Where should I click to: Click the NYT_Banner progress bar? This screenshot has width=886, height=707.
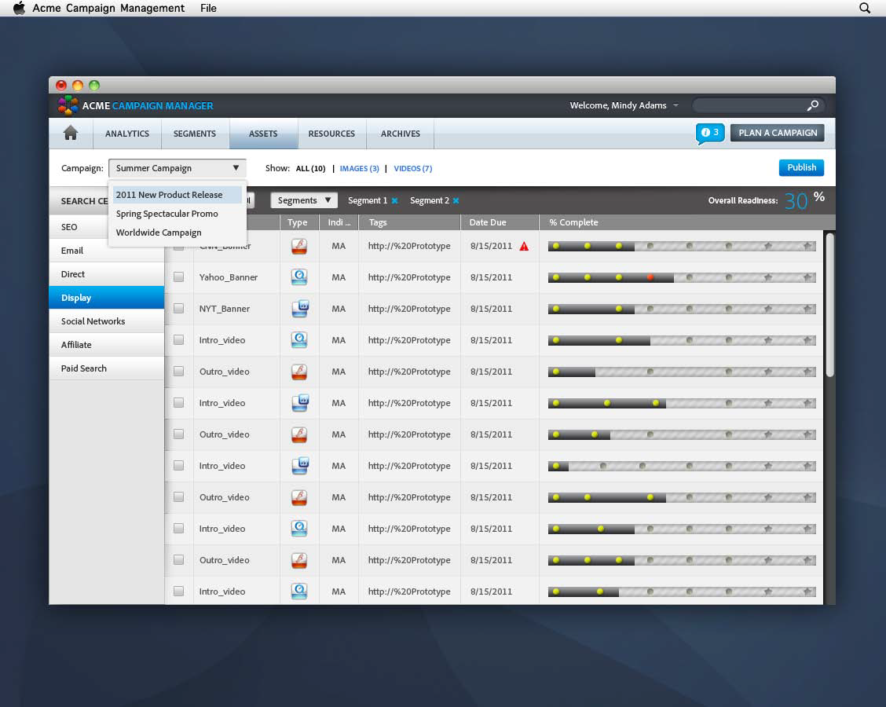coord(682,310)
